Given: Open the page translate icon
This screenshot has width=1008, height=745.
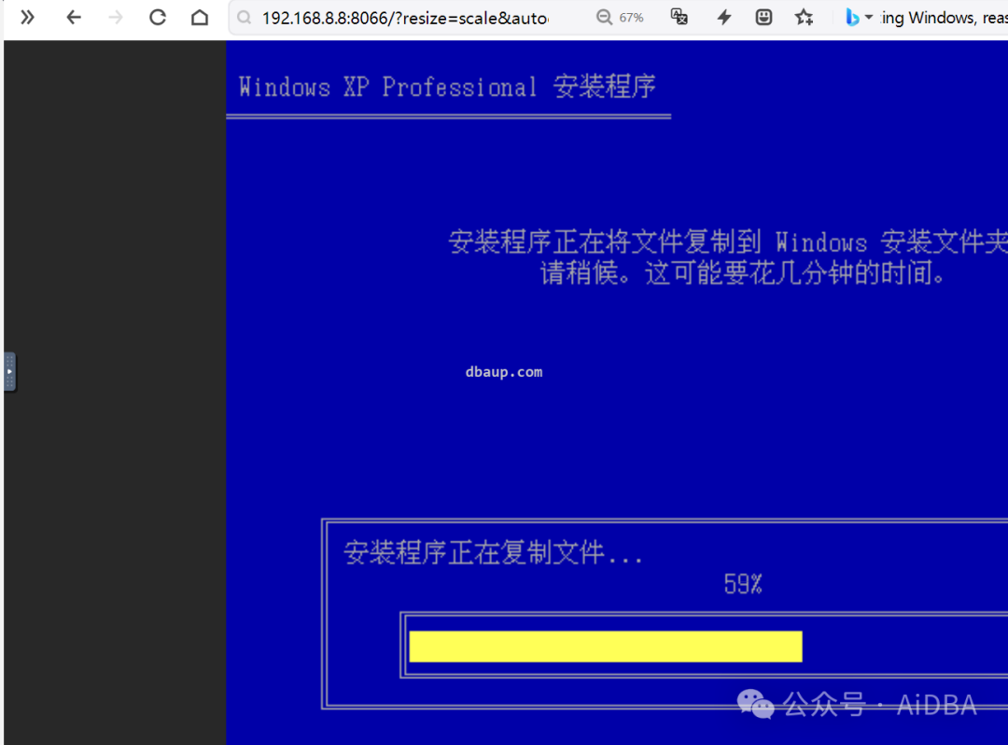Looking at the screenshot, I should click(679, 17).
